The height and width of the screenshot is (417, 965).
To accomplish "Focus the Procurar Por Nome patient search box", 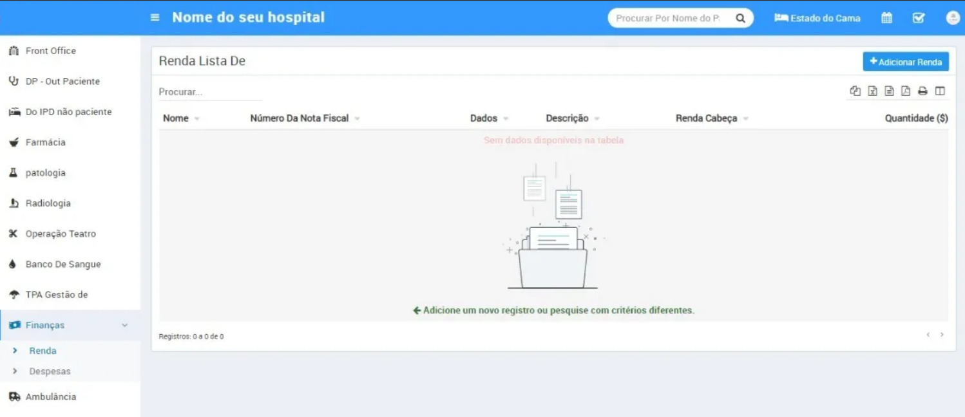I will (x=668, y=18).
